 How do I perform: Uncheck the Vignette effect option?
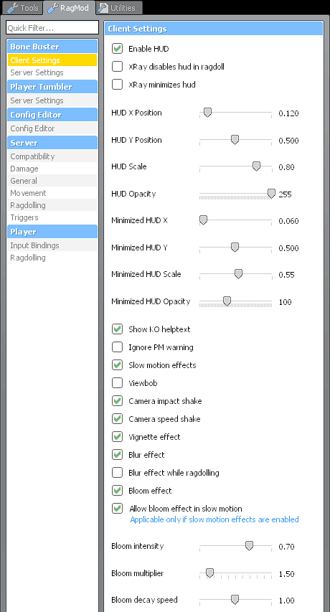pyautogui.click(x=118, y=437)
